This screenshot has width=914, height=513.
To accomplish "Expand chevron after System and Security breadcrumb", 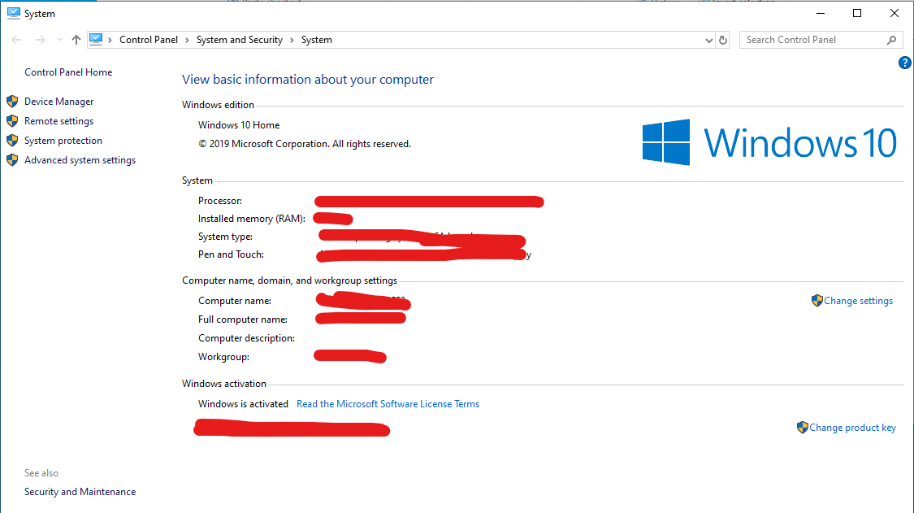I will pos(292,40).
